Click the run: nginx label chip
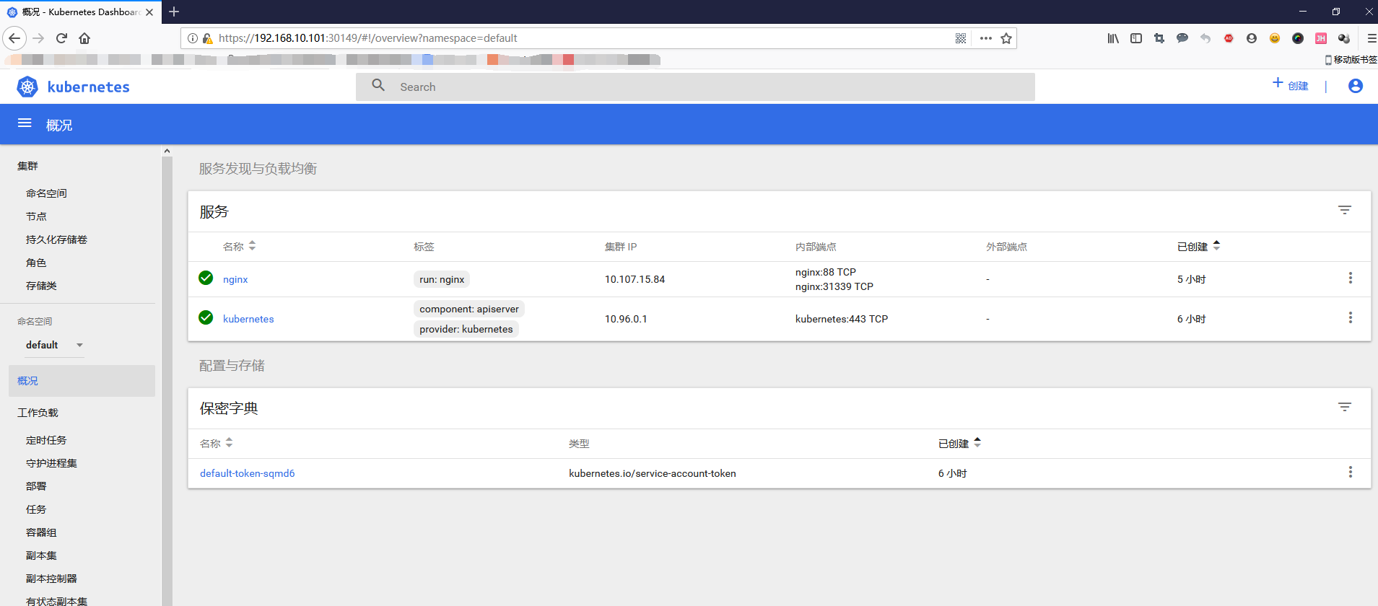1378x606 pixels. pyautogui.click(x=442, y=279)
